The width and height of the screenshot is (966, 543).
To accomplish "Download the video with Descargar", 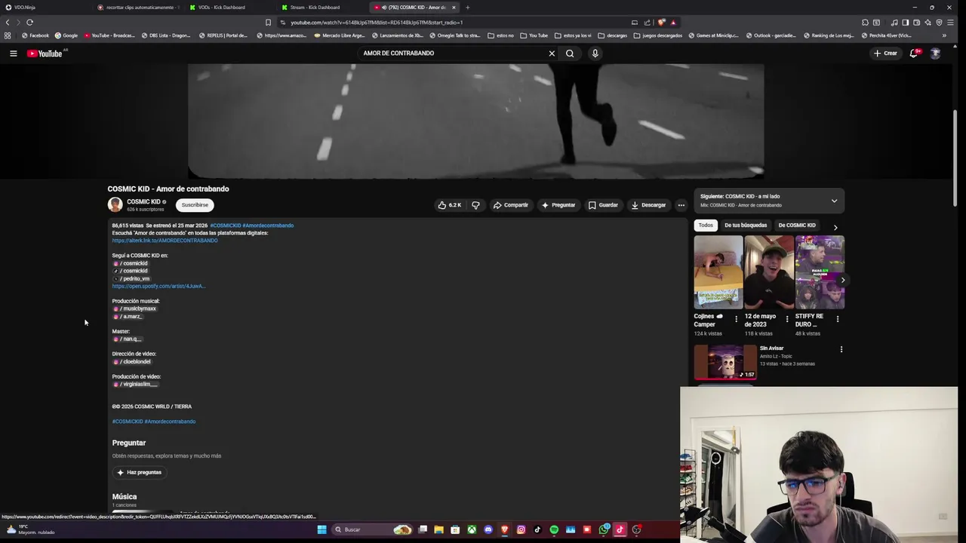I will 649,205.
